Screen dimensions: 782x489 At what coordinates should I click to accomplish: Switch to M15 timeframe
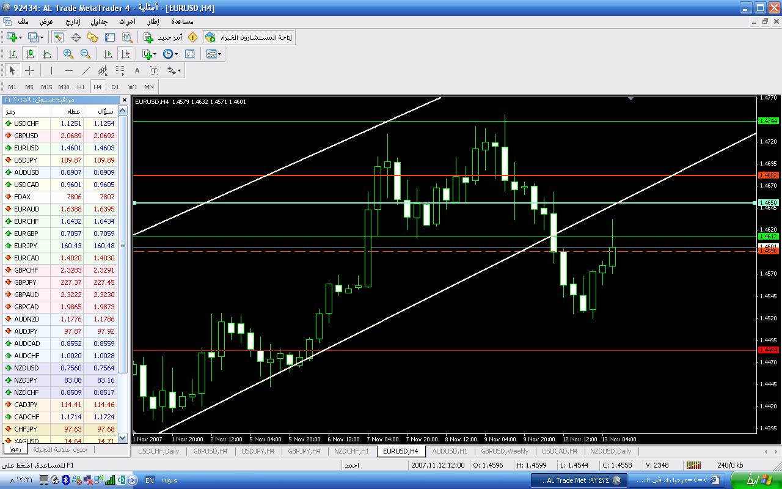pos(46,87)
